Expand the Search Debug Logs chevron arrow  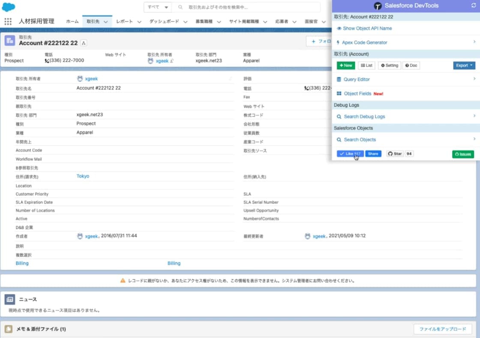point(474,116)
